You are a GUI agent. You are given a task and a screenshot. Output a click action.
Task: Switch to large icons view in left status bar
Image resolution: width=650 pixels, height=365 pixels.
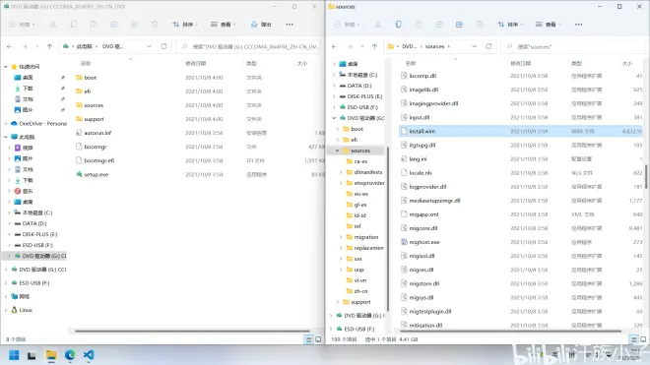318,339
